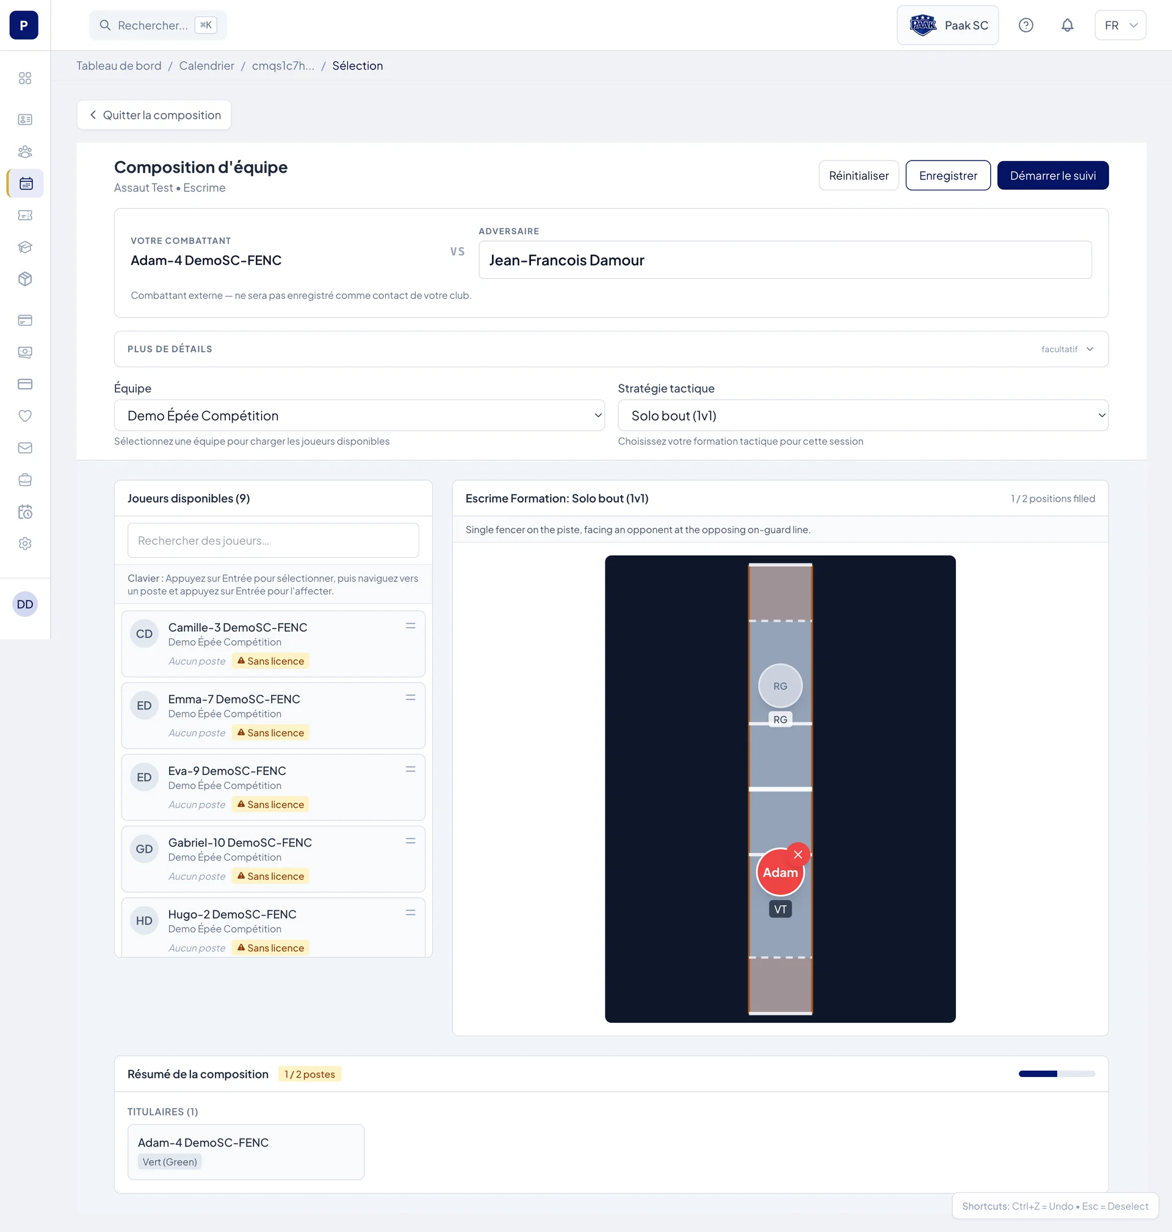
Task: Select the Adam fencer token
Action: (780, 873)
